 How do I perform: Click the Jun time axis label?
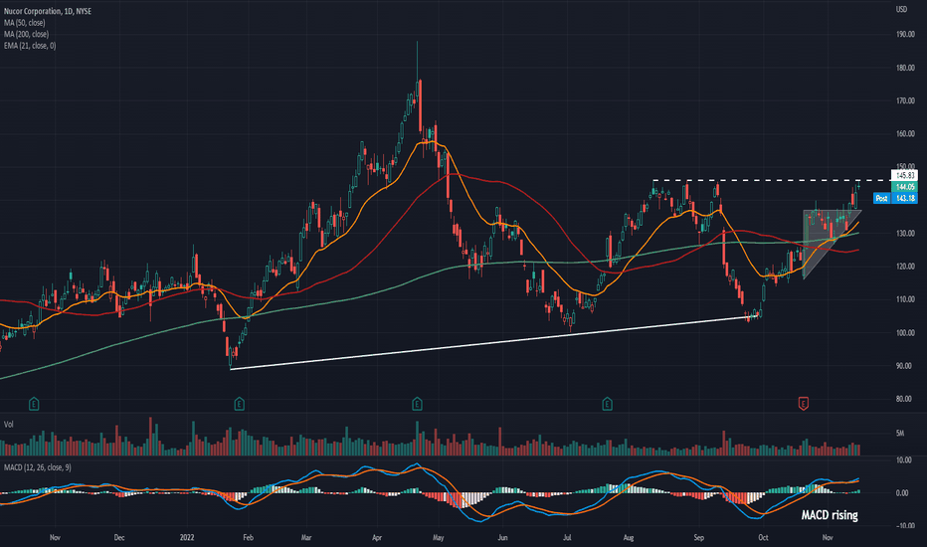click(x=502, y=537)
